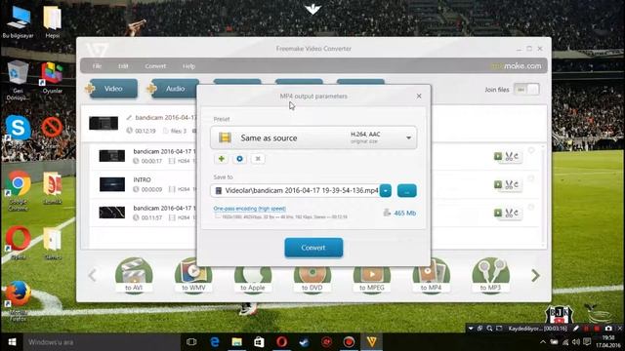Select the to Apple output format
Screen dimensions: 625x351
coord(253,275)
